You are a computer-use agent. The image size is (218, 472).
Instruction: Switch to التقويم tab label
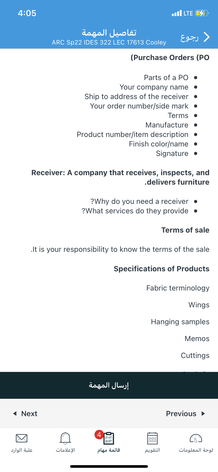(152, 450)
